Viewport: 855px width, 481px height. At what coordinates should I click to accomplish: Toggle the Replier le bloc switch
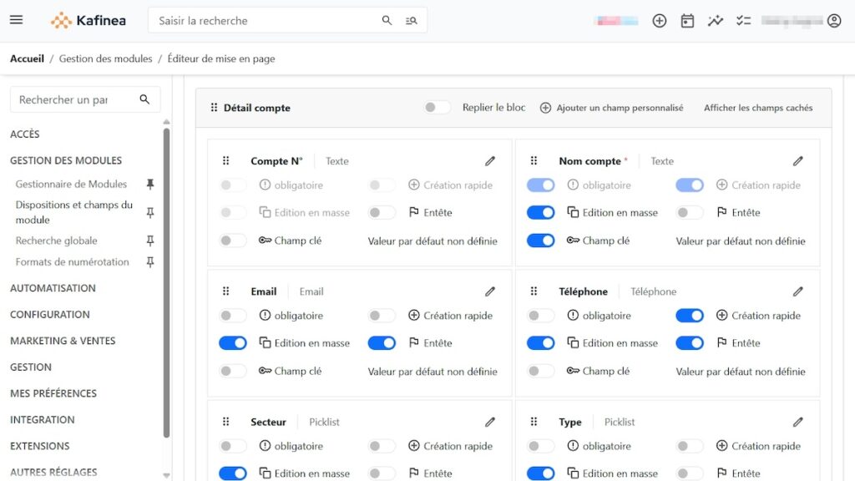click(438, 108)
